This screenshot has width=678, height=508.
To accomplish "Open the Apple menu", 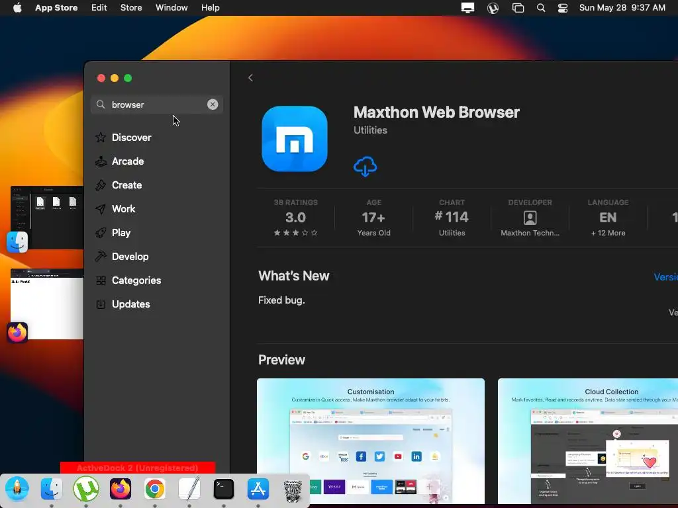I will [x=17, y=7].
